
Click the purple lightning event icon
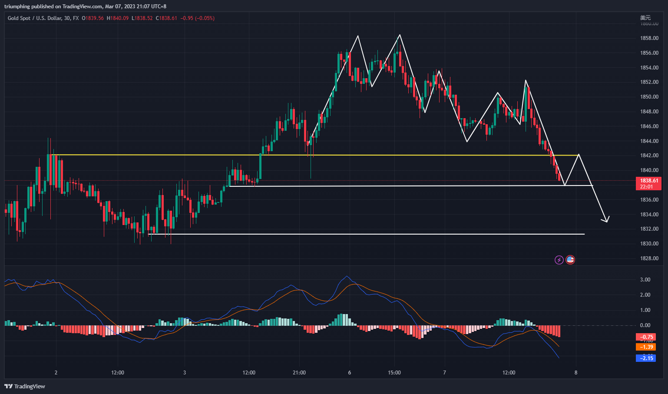click(559, 260)
